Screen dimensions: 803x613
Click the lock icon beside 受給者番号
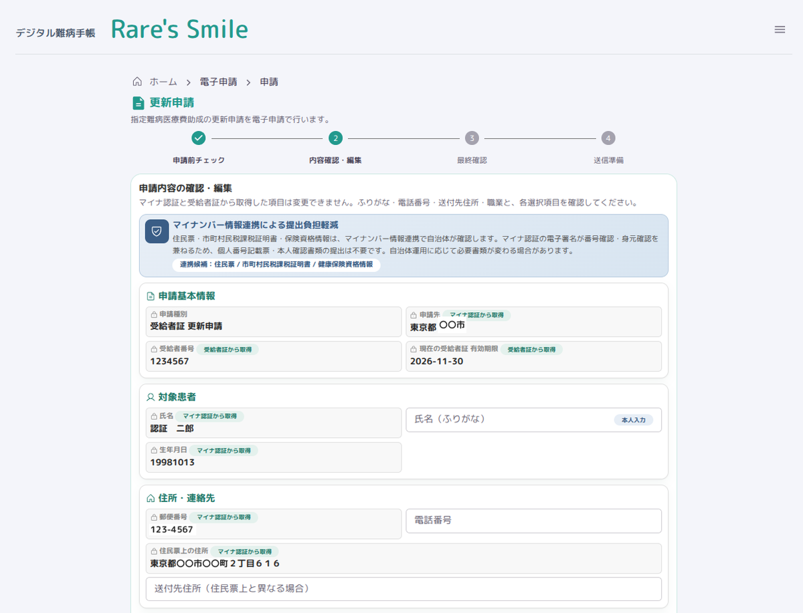pyautogui.click(x=154, y=349)
